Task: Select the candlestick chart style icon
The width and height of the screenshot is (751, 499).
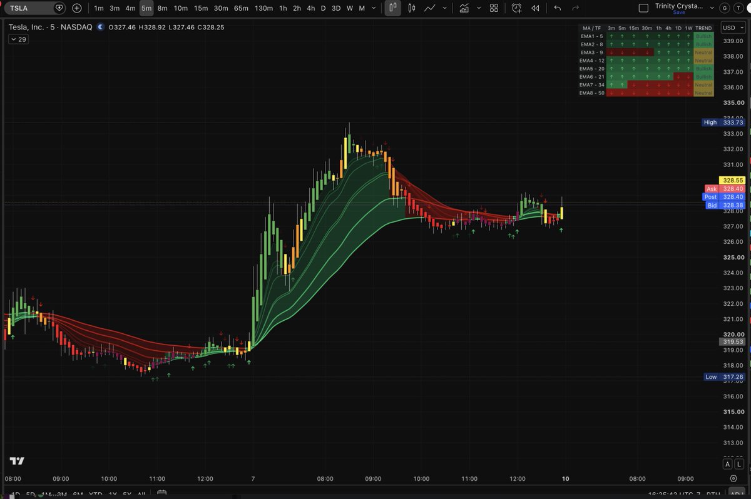Action: (x=412, y=8)
